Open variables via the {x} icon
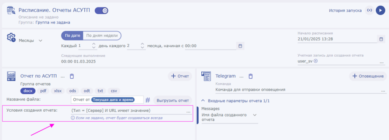 coord(370,11)
